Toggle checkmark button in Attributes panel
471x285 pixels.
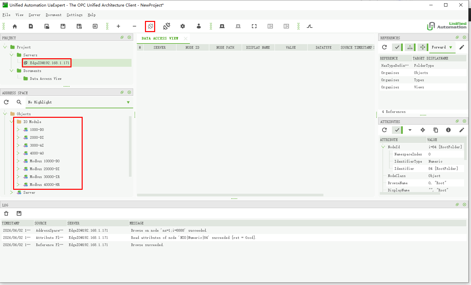[397, 130]
